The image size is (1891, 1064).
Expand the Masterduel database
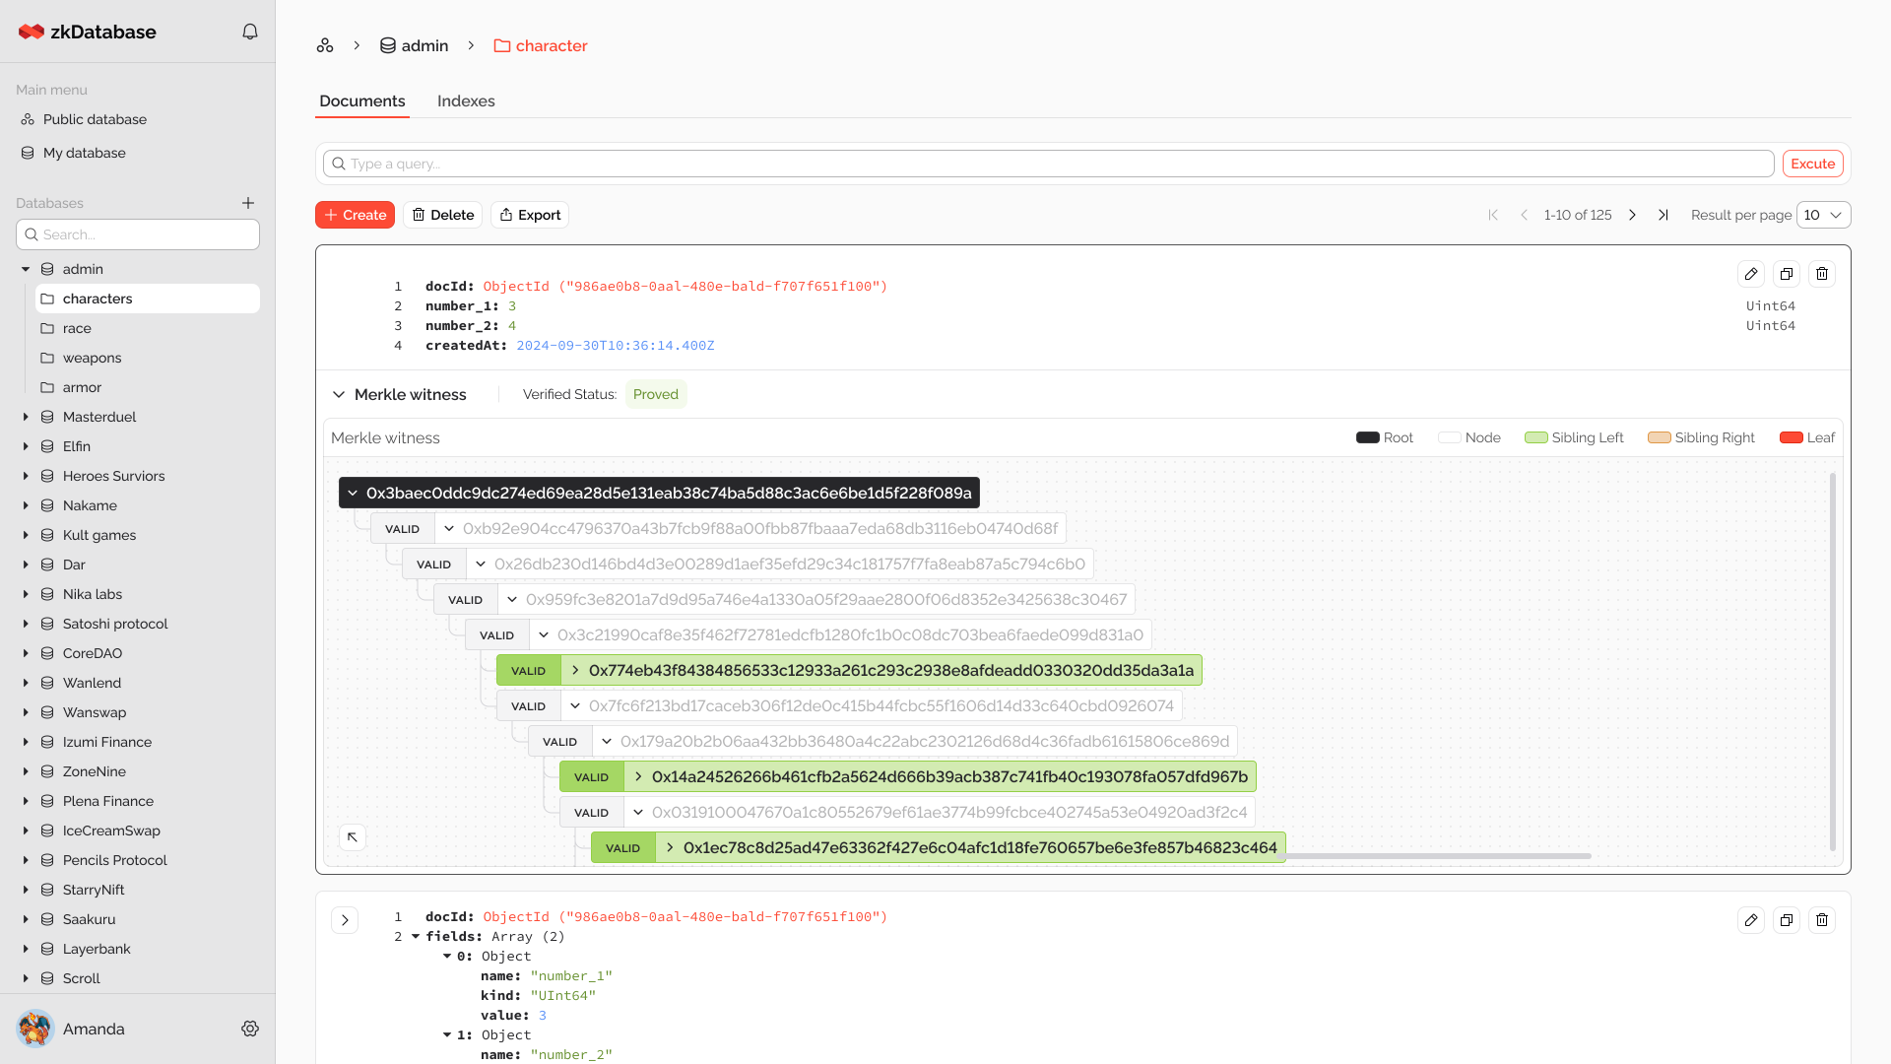point(26,417)
